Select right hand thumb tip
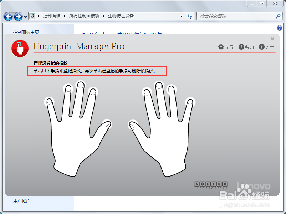Viewport: 286px width, 214px height. point(133,125)
